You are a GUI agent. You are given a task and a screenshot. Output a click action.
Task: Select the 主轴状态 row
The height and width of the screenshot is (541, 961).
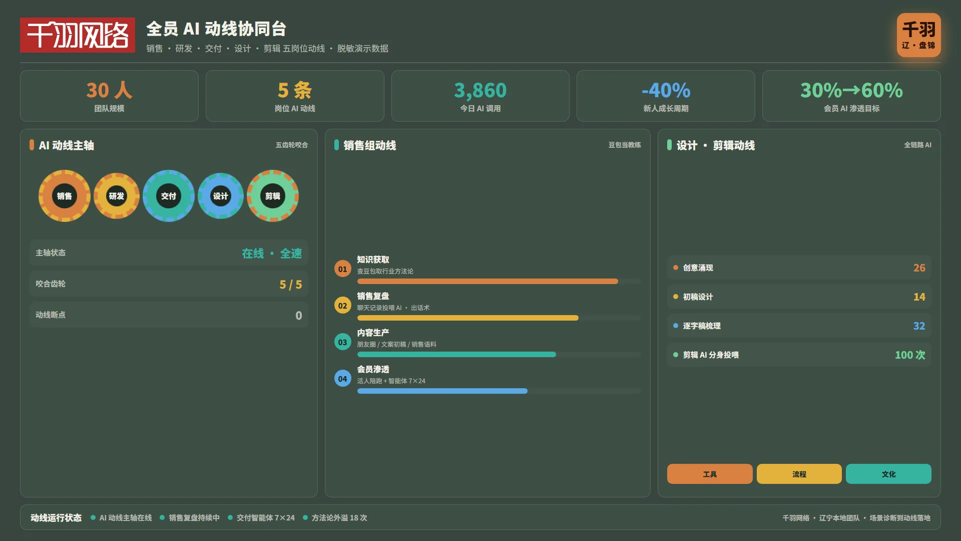169,253
